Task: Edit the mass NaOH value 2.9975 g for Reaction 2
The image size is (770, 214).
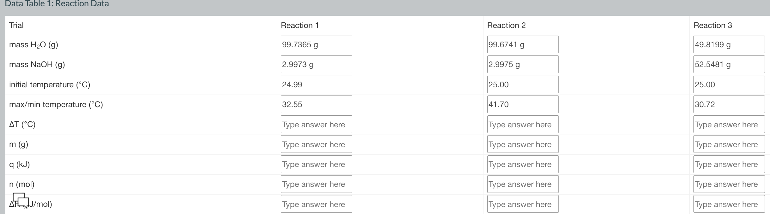Action: [522, 64]
